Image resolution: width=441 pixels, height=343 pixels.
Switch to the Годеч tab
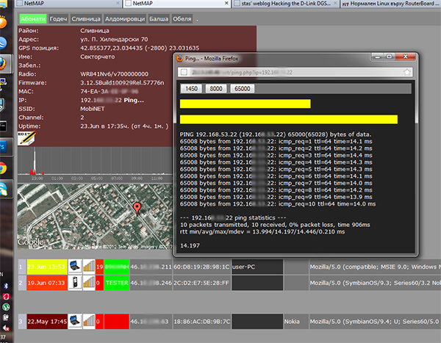click(58, 18)
